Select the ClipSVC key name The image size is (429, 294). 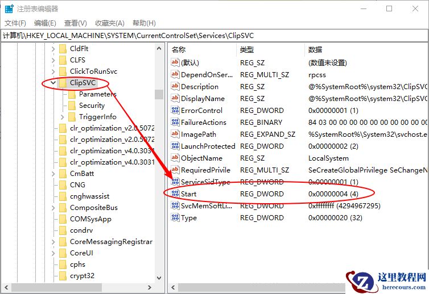tap(82, 83)
